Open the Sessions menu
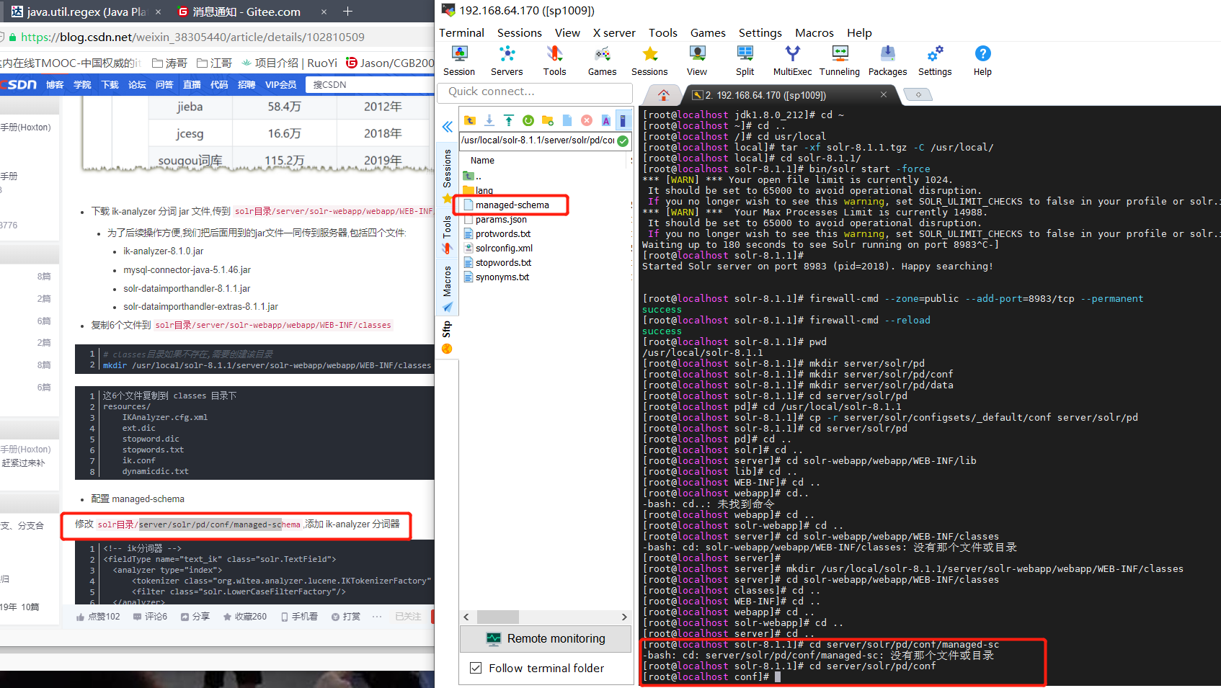 (x=520, y=33)
